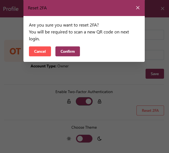The image size is (169, 153).
Task: Click the Enable Two-Factor Authentication label
Action: click(84, 92)
